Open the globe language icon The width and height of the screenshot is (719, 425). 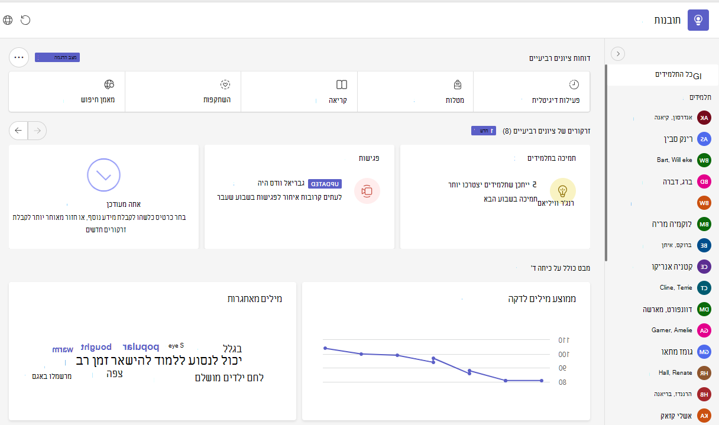[x=8, y=20]
